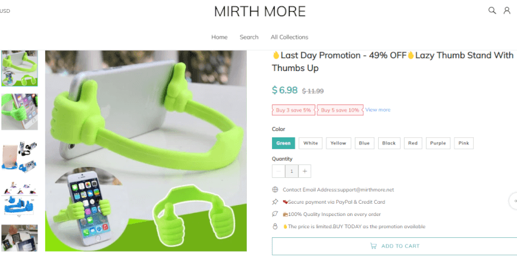Screen dimensions: 517x256
Task: Select the White color option
Action: 311,143
